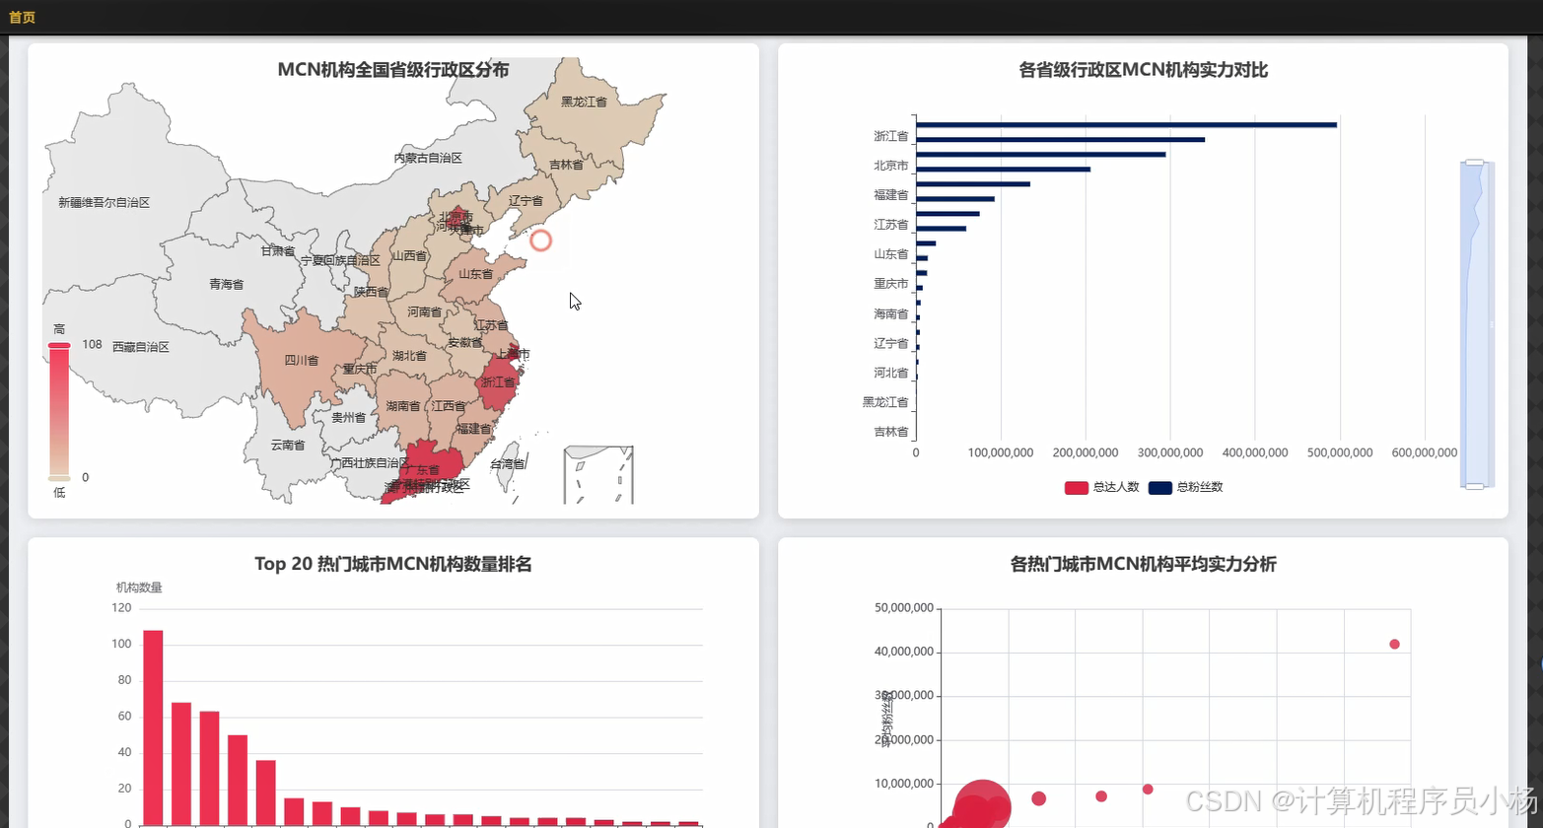1543x828 pixels.
Task: Click the map's high-value handle labeled 108
Action: (60, 345)
